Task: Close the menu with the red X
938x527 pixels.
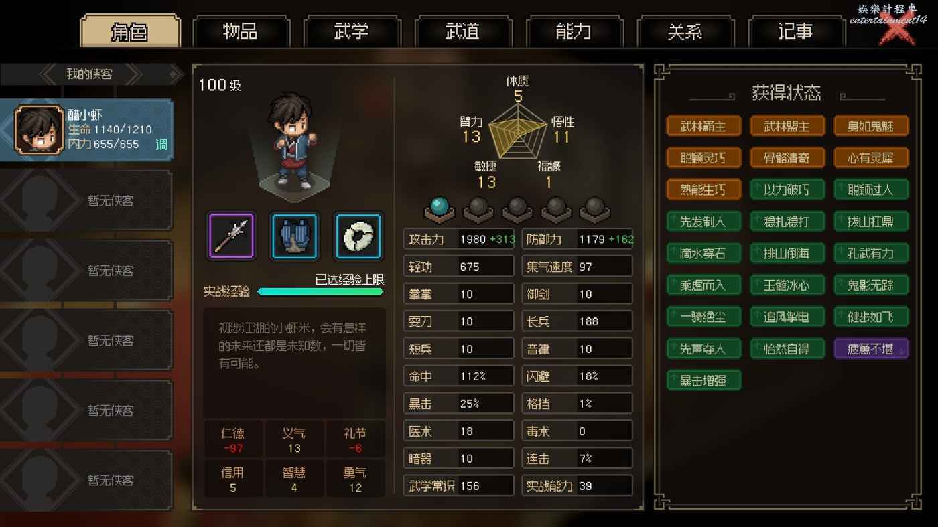Action: [x=897, y=30]
